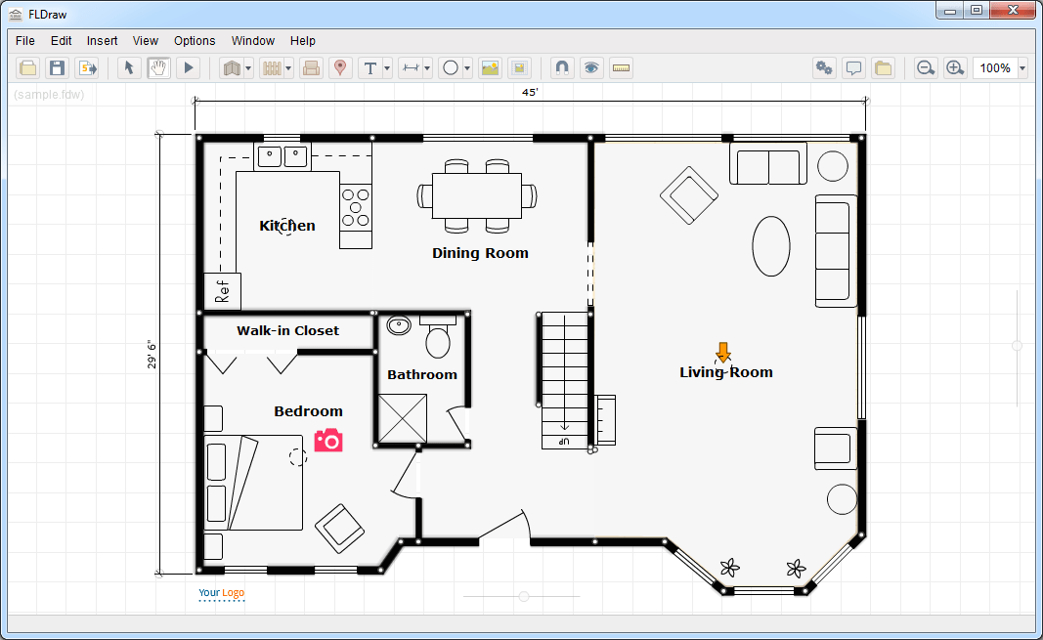
Task: Choose the furniture armchair tool
Action: (311, 67)
